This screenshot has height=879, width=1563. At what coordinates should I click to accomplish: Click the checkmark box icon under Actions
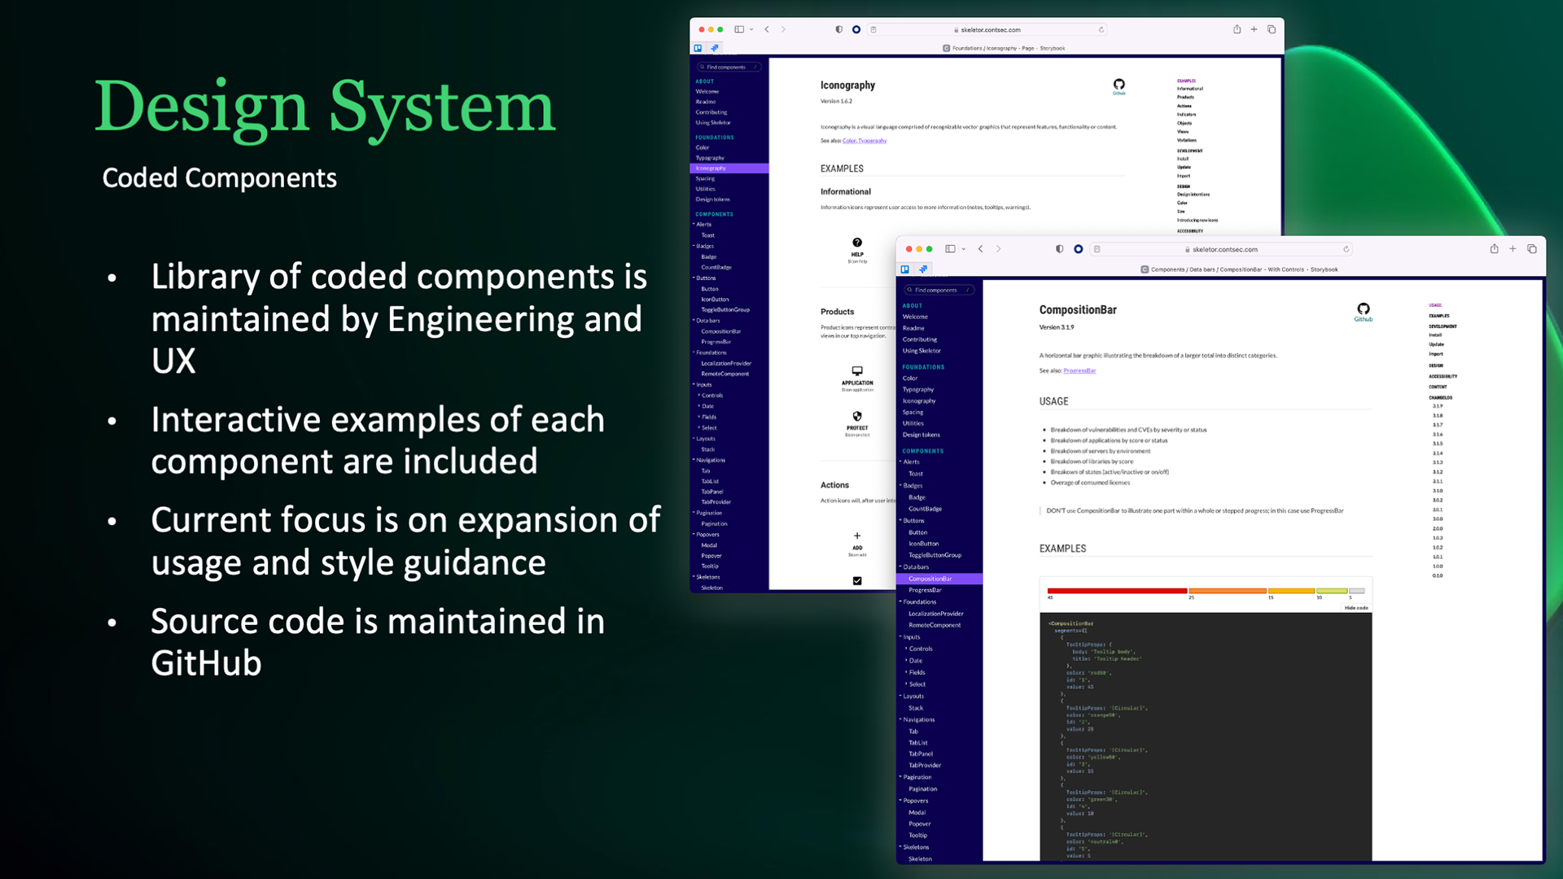tap(856, 580)
